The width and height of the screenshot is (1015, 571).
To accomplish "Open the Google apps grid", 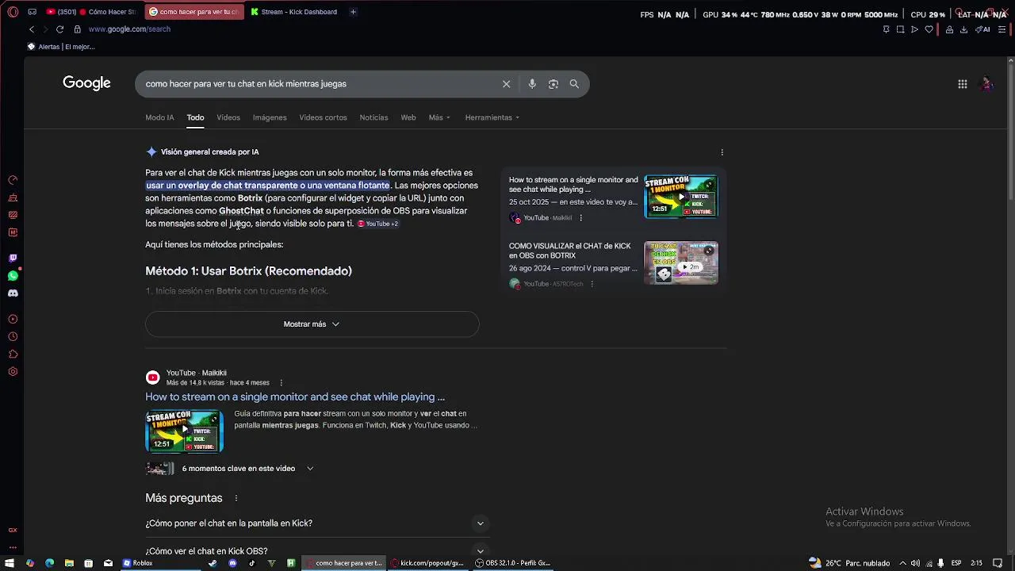I will 962,84.
